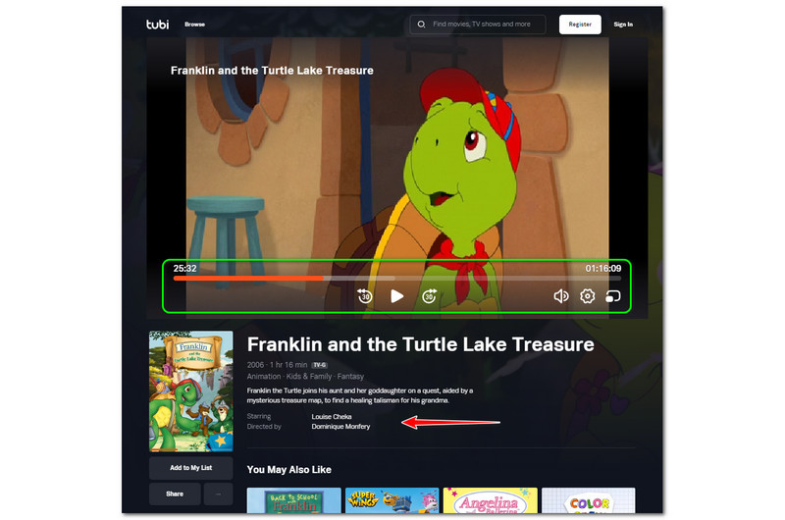Viewport: 785px width, 520px height.
Task: Focus the Find movies search field
Action: (478, 24)
